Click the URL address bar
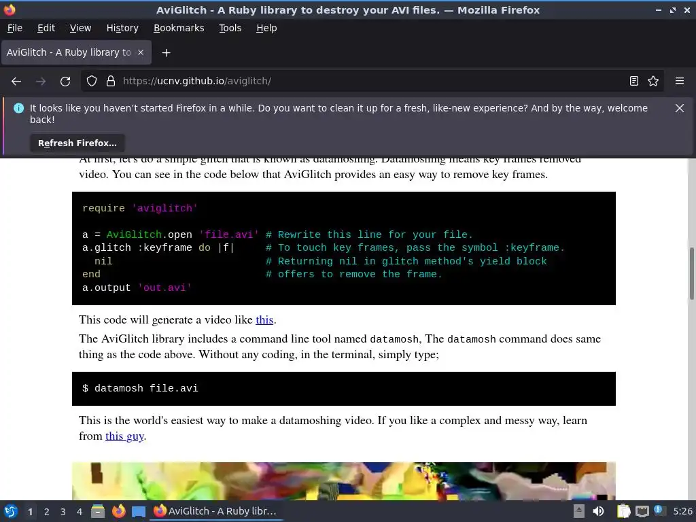696x522 pixels. (x=373, y=82)
